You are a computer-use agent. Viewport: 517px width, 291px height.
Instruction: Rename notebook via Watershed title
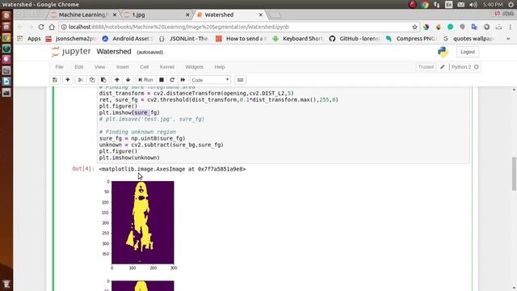114,52
